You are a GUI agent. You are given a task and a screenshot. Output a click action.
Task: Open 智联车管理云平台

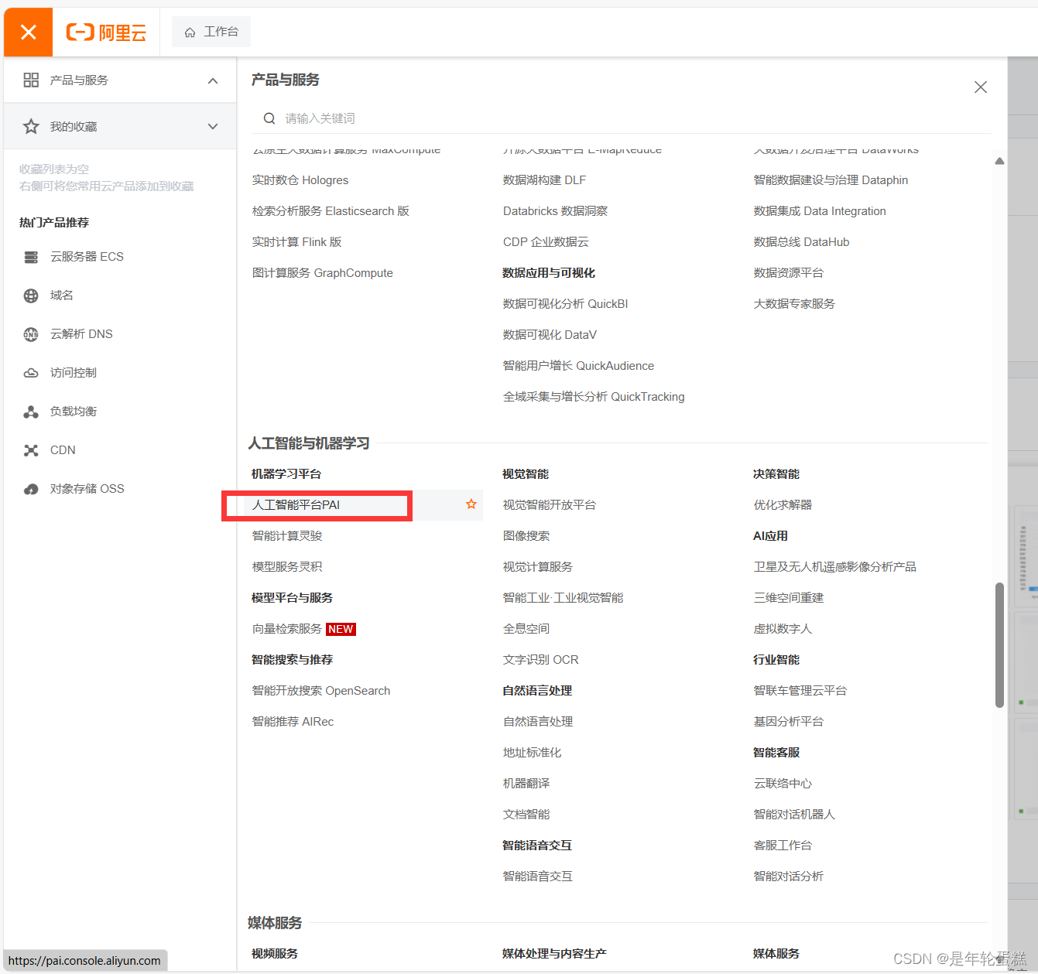coord(800,691)
